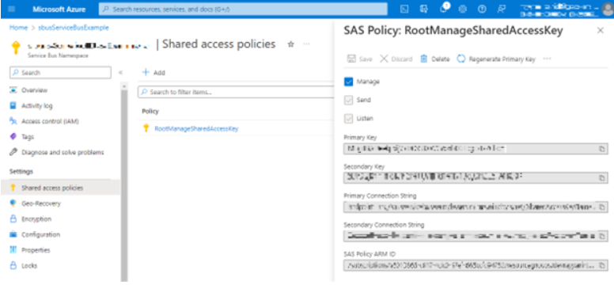Open the Azure portal hamburger menu
This screenshot has width=614, height=289.
click(x=11, y=9)
